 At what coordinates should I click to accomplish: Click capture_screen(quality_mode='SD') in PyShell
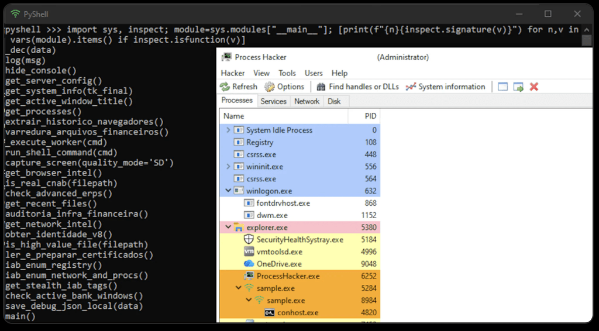[89, 163]
